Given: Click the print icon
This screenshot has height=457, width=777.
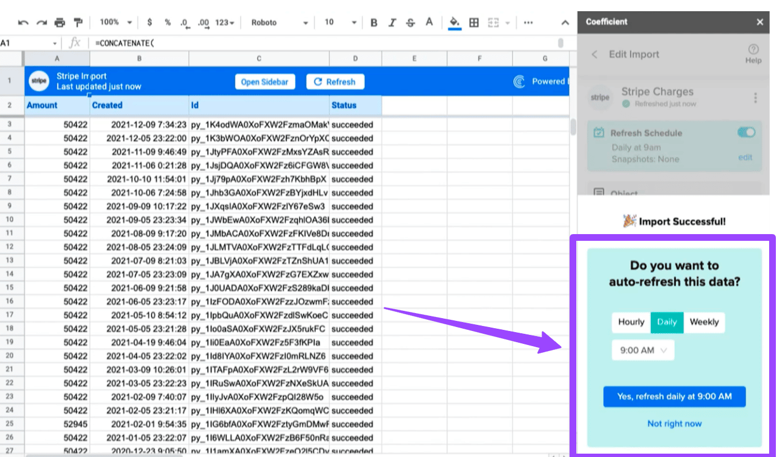Looking at the screenshot, I should point(59,22).
